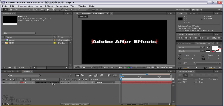The image size is (223, 106).
Task: Click the Graph Editor icon in timeline
Action: pyautogui.click(x=115, y=76)
